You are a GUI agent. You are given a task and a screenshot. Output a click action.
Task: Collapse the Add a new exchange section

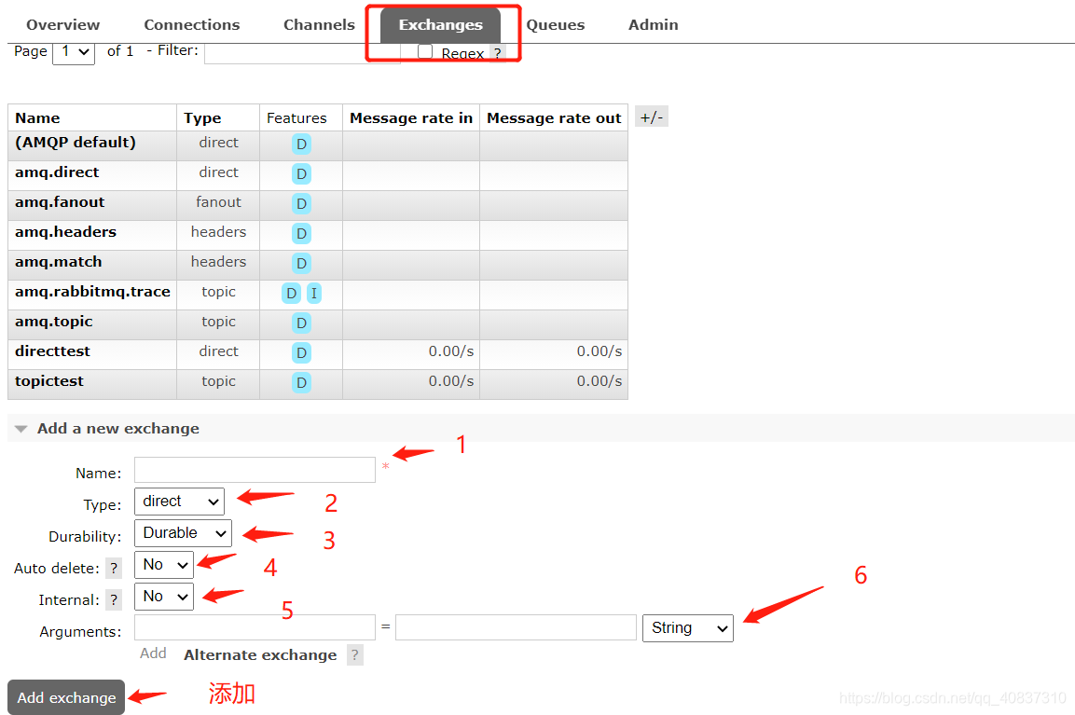tap(117, 429)
